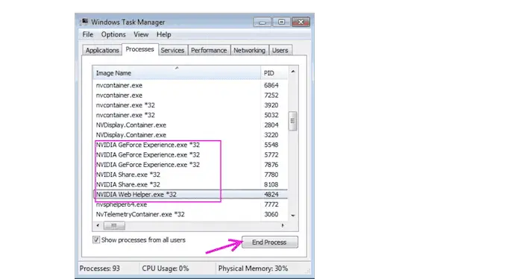Viewport: 522px width, 279px height.
Task: Open the Options menu
Action: (x=113, y=34)
